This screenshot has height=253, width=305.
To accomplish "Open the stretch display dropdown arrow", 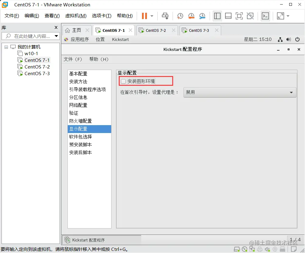I will tap(288, 16).
